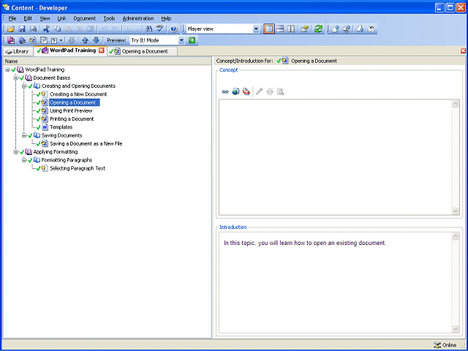The width and height of the screenshot is (468, 351).
Task: Move item up with blue arrow
Action: [x=85, y=40]
